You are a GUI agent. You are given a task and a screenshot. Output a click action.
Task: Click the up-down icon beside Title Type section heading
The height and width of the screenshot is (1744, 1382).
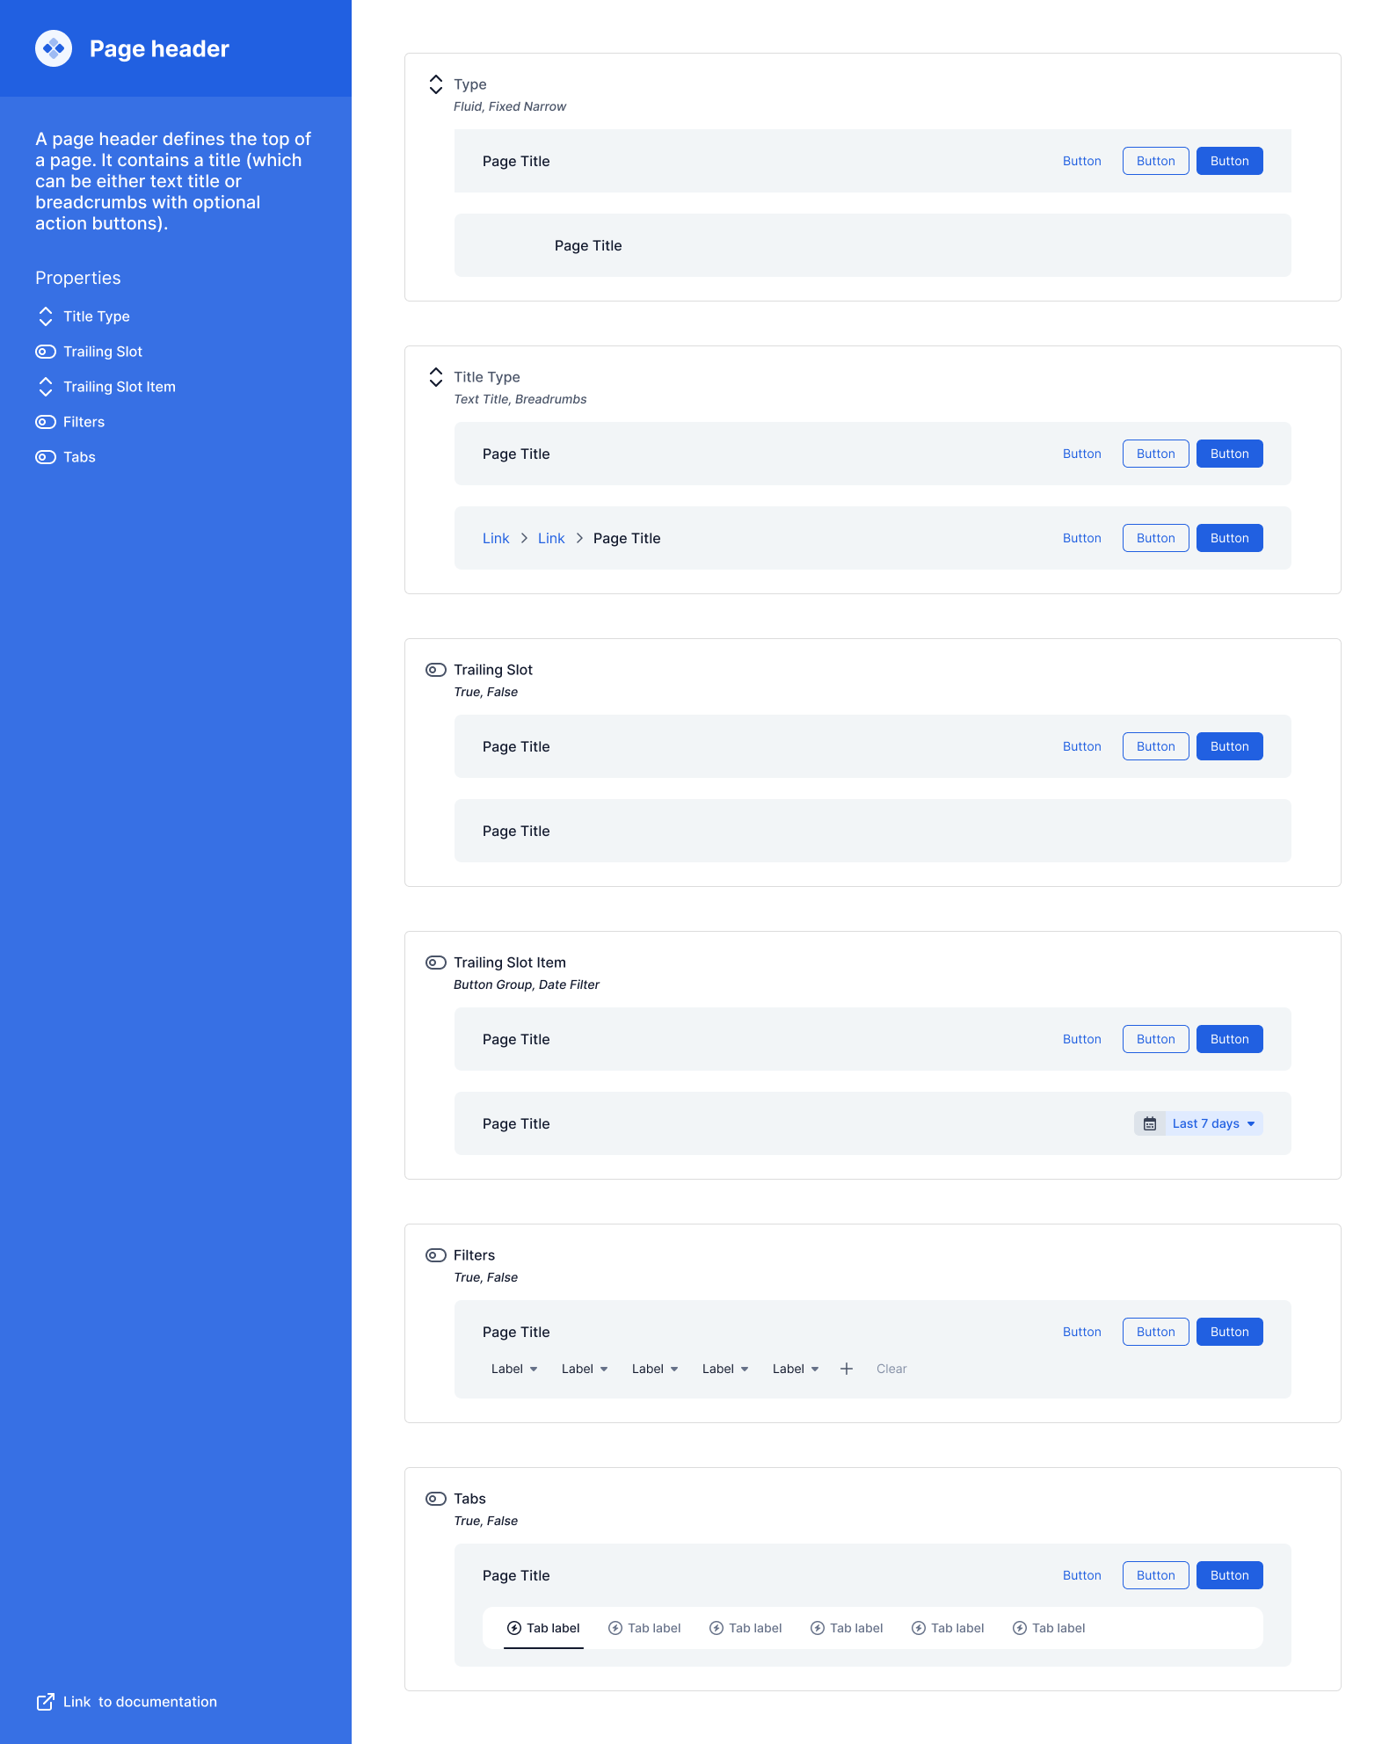coord(436,377)
